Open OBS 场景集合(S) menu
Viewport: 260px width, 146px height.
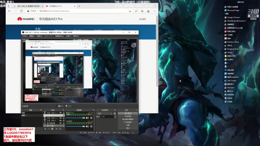click(x=59, y=36)
